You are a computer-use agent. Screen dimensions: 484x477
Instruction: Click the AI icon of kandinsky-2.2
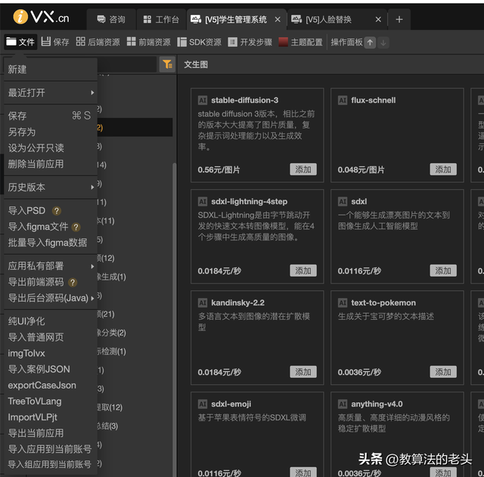click(x=203, y=303)
